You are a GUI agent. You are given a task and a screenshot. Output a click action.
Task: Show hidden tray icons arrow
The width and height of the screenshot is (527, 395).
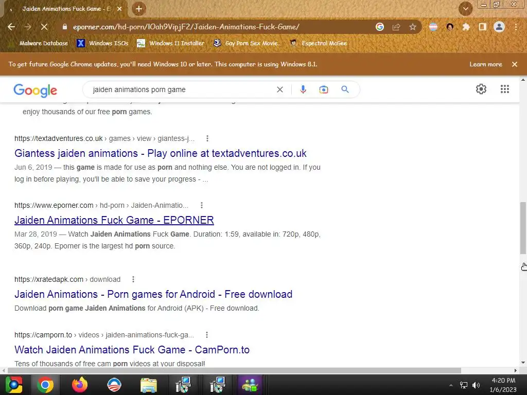[451, 385]
